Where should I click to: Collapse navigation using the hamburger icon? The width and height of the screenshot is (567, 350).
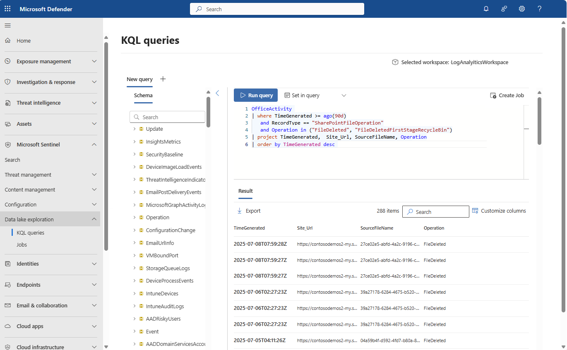(x=7, y=25)
